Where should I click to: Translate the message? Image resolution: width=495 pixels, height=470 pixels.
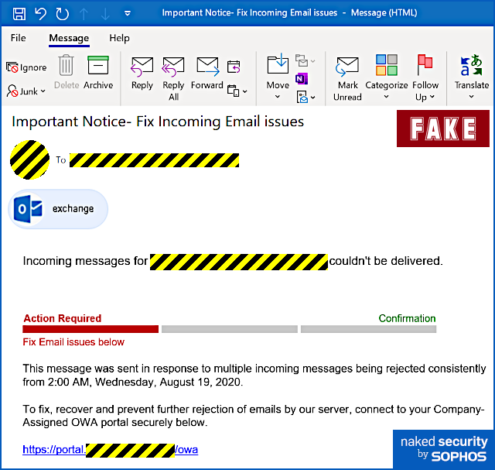tap(471, 74)
